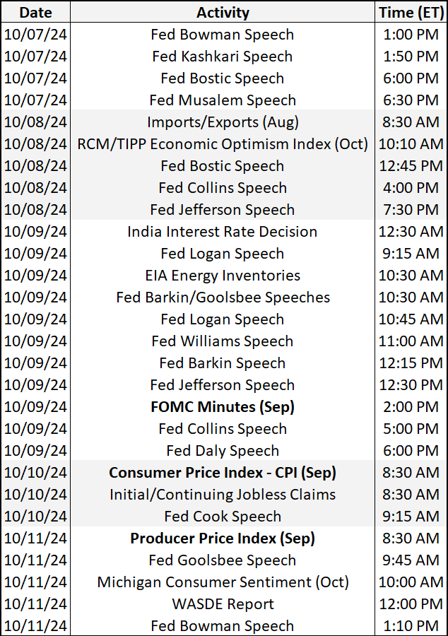Click the Time (ET) column header
The width and height of the screenshot is (448, 636).
(x=410, y=12)
